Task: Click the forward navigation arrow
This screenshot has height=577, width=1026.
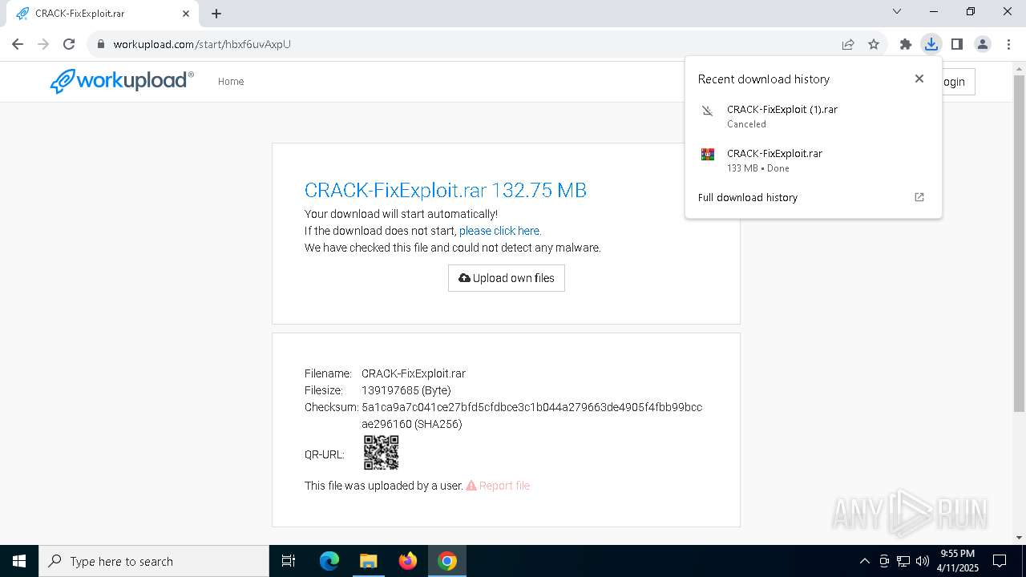Action: pyautogui.click(x=43, y=44)
